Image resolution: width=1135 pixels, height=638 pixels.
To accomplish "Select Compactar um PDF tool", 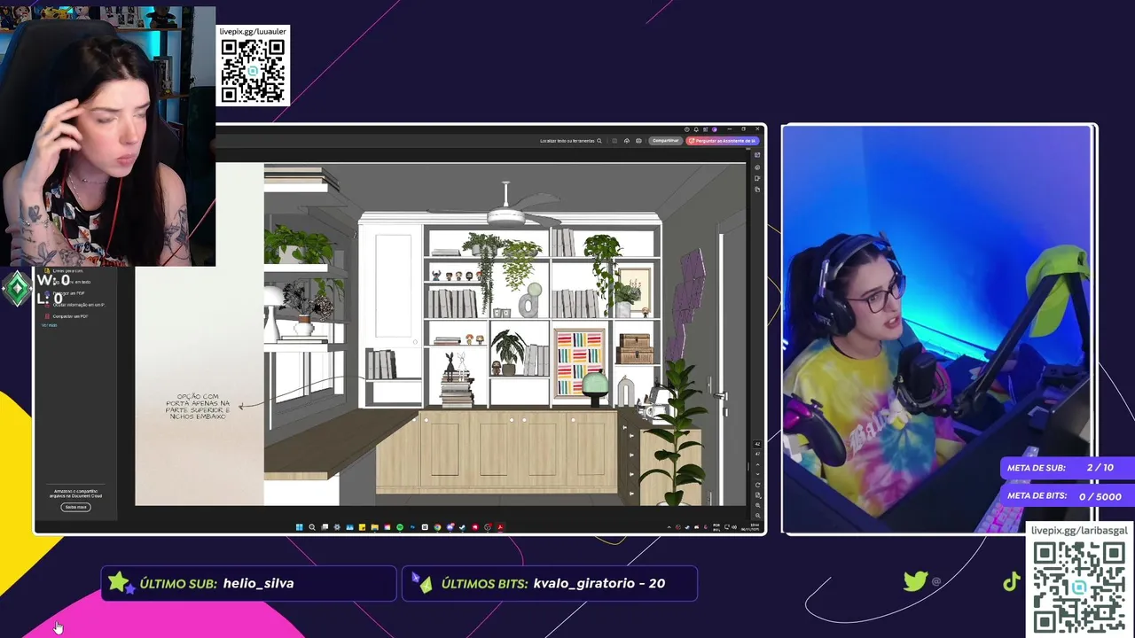I will click(x=67, y=316).
